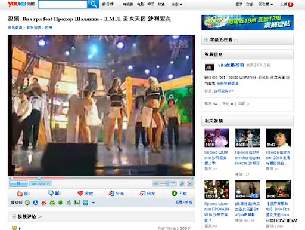
Task: Click the Youku logo
Action: tap(21, 4)
